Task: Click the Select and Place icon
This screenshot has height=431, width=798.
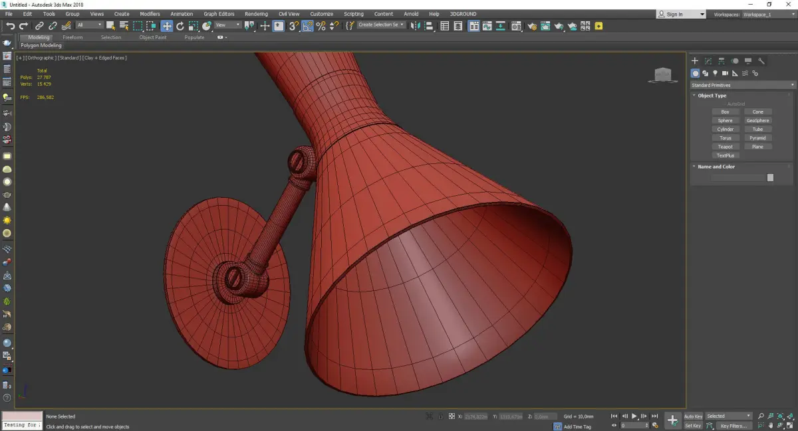Action: [207, 26]
